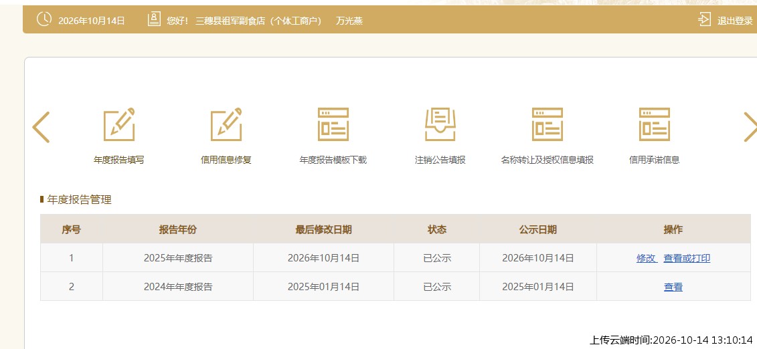Click the 序号 column header

pyautogui.click(x=72, y=229)
